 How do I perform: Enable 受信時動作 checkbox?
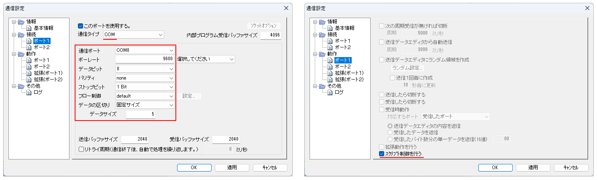[382, 109]
